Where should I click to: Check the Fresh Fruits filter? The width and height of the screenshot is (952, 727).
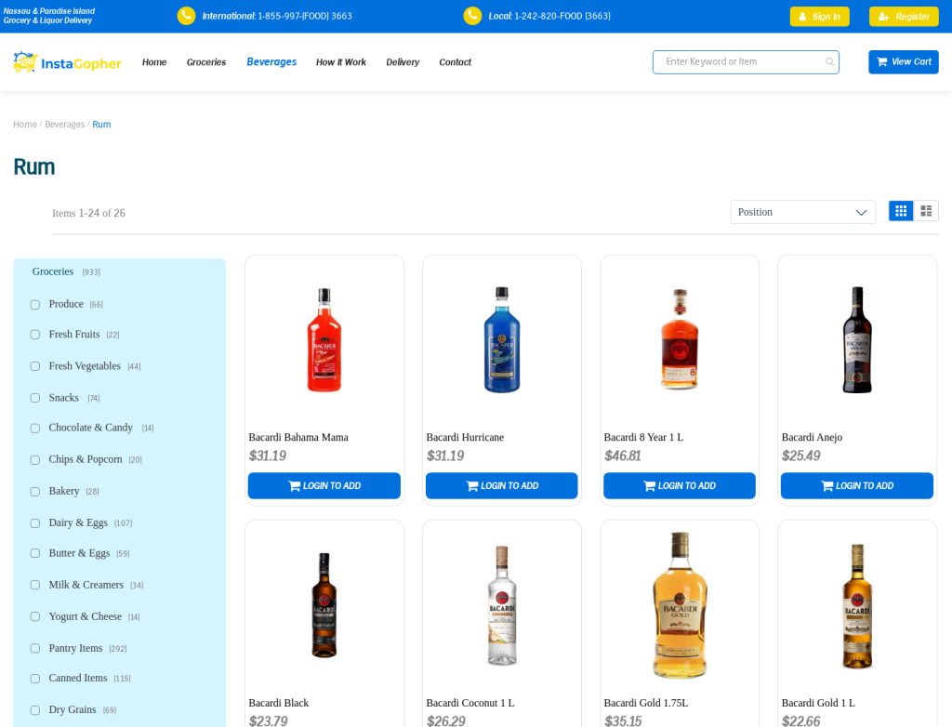click(35, 335)
